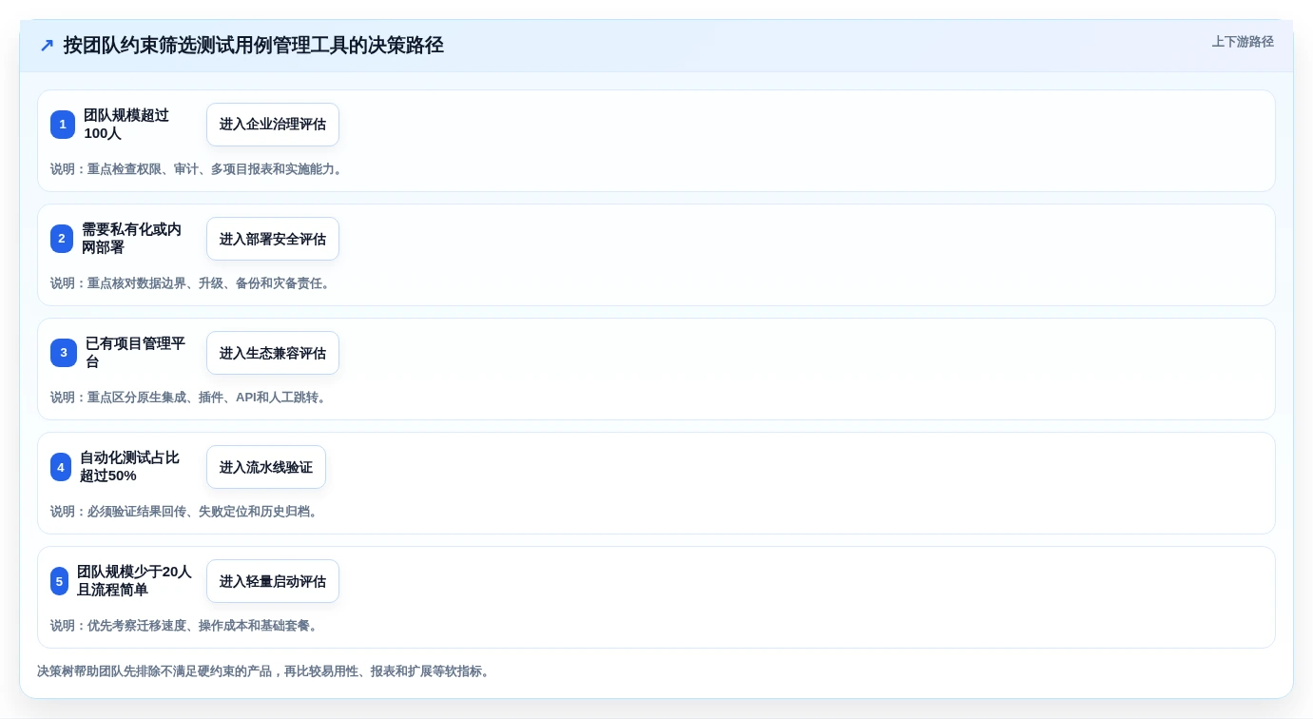Screen dimensions: 1313x719
Task: Click the step 2 number badge
Action: (x=62, y=239)
